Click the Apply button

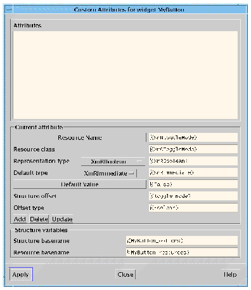tap(21, 274)
